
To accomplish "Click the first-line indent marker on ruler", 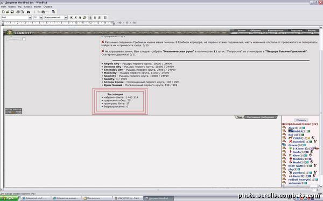I will click(3, 22).
